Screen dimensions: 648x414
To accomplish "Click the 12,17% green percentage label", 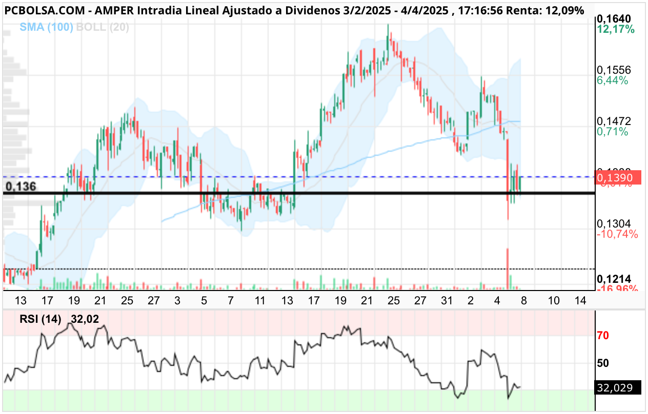I will (616, 30).
